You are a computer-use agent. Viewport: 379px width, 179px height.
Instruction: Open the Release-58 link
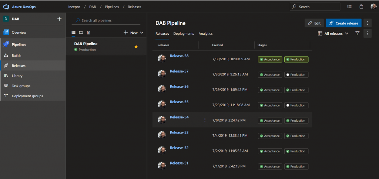point(179,56)
